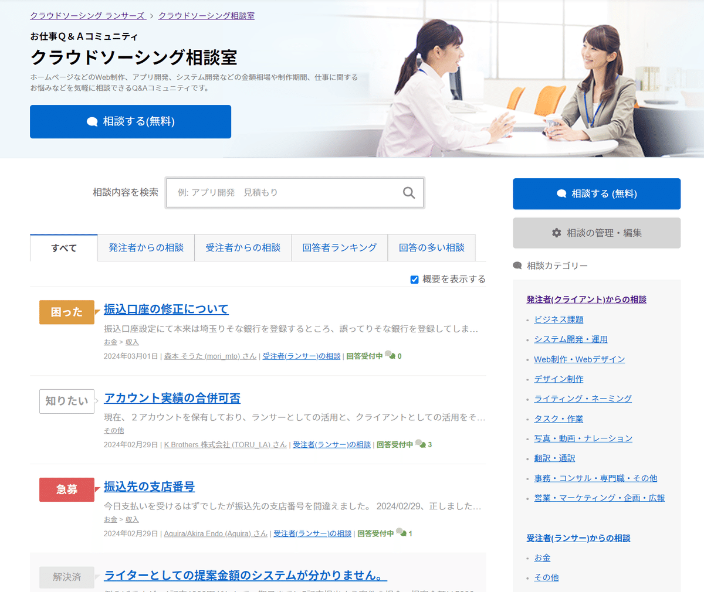Focus the 相談内容を検索 search field
This screenshot has height=592, width=704.
click(295, 193)
